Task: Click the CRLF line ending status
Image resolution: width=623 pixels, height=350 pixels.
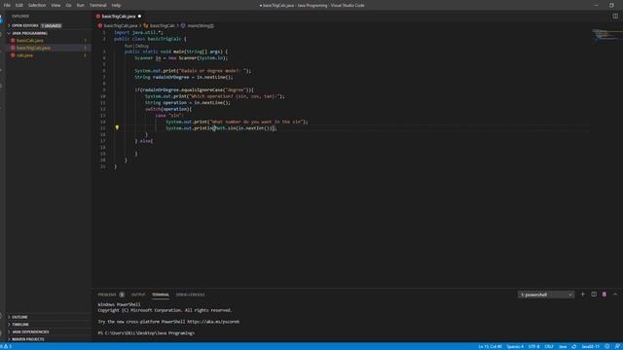Action: pos(549,346)
